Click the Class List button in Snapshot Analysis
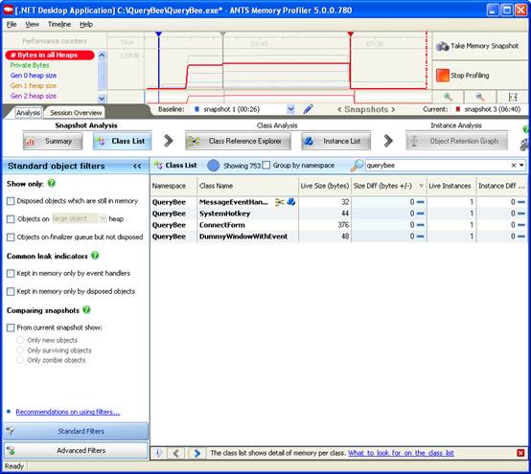The image size is (531, 474). tap(123, 141)
